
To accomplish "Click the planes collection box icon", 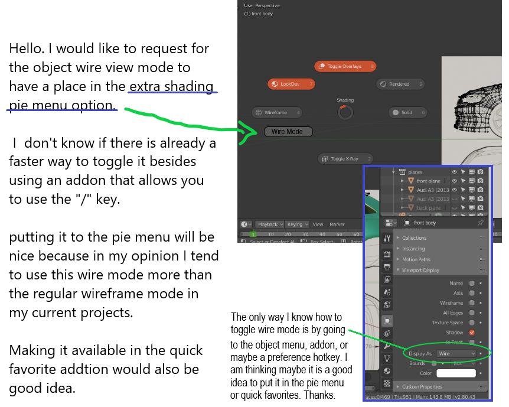I will (x=403, y=172).
